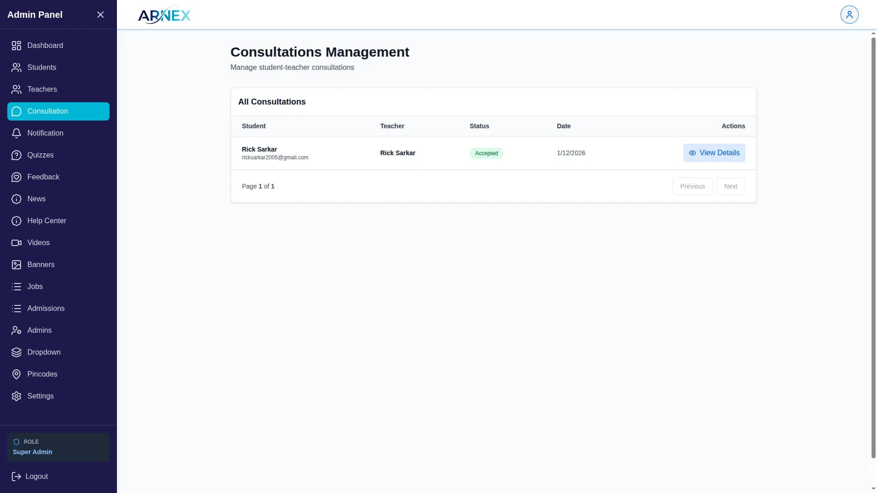Open the user profile avatar menu

849,15
